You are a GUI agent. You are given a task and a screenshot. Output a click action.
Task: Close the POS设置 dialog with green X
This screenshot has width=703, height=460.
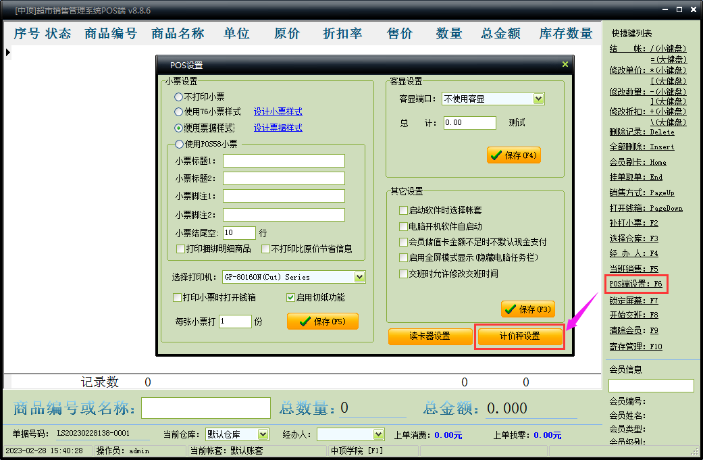(x=565, y=64)
